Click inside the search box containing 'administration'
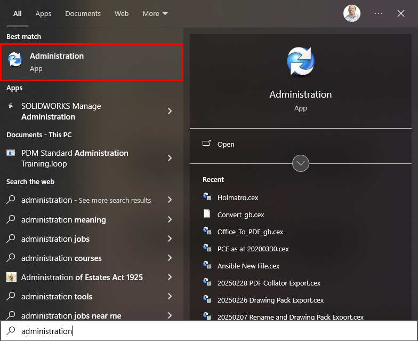Image resolution: width=418 pixels, height=341 pixels. click(209, 331)
